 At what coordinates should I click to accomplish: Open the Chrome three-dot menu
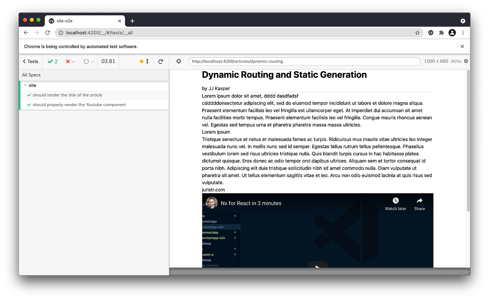pos(463,32)
